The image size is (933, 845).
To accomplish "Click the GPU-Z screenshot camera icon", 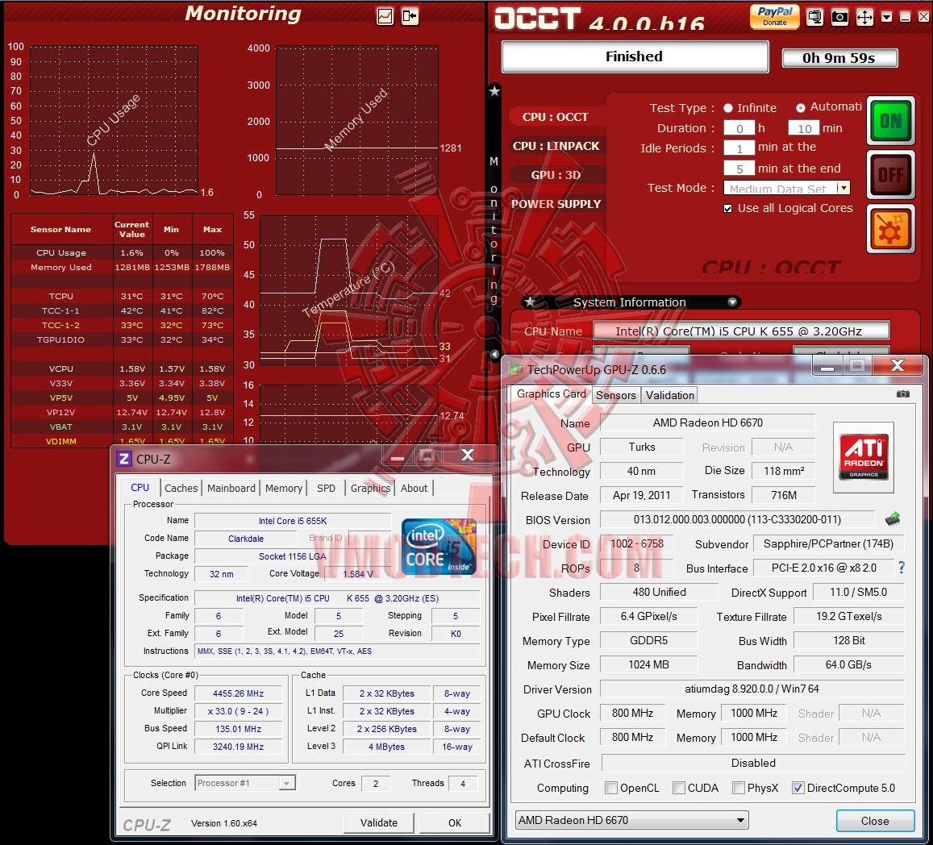I will click(x=902, y=394).
